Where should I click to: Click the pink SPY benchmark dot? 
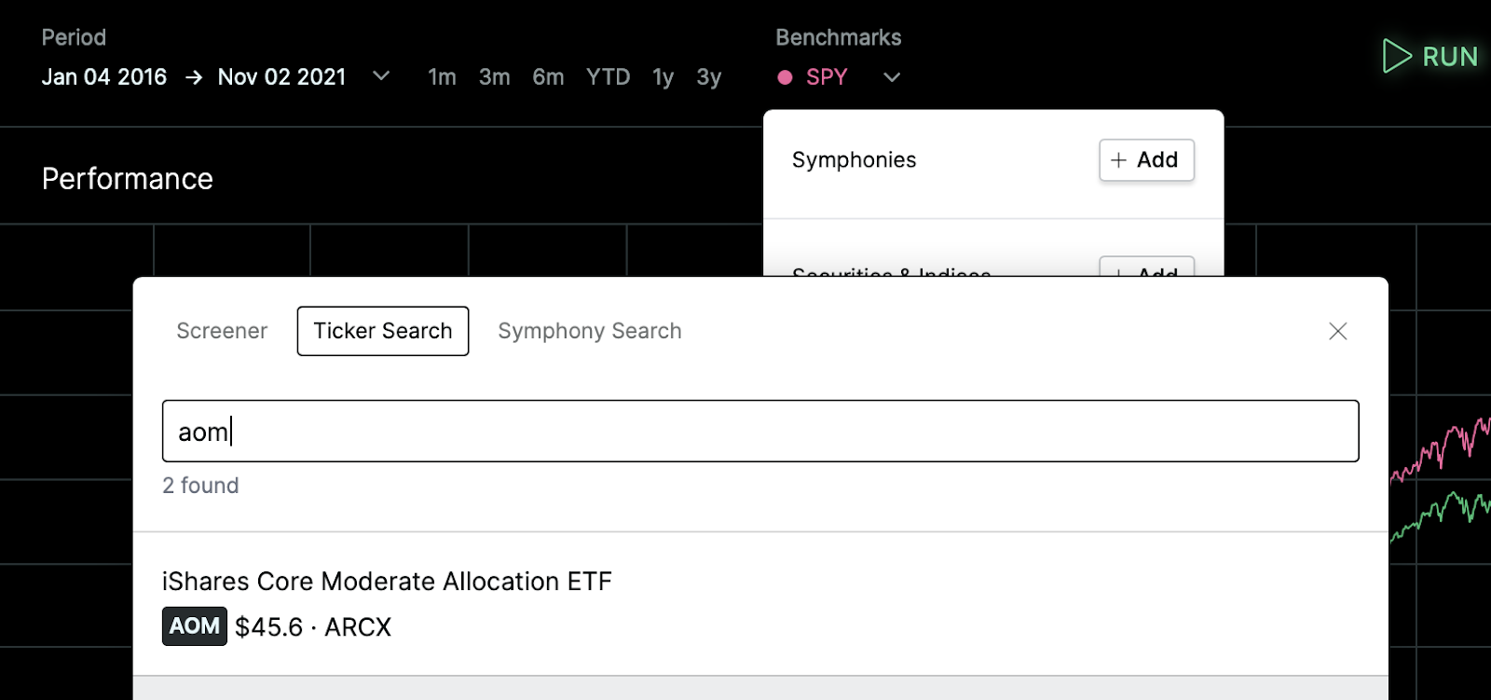[785, 77]
